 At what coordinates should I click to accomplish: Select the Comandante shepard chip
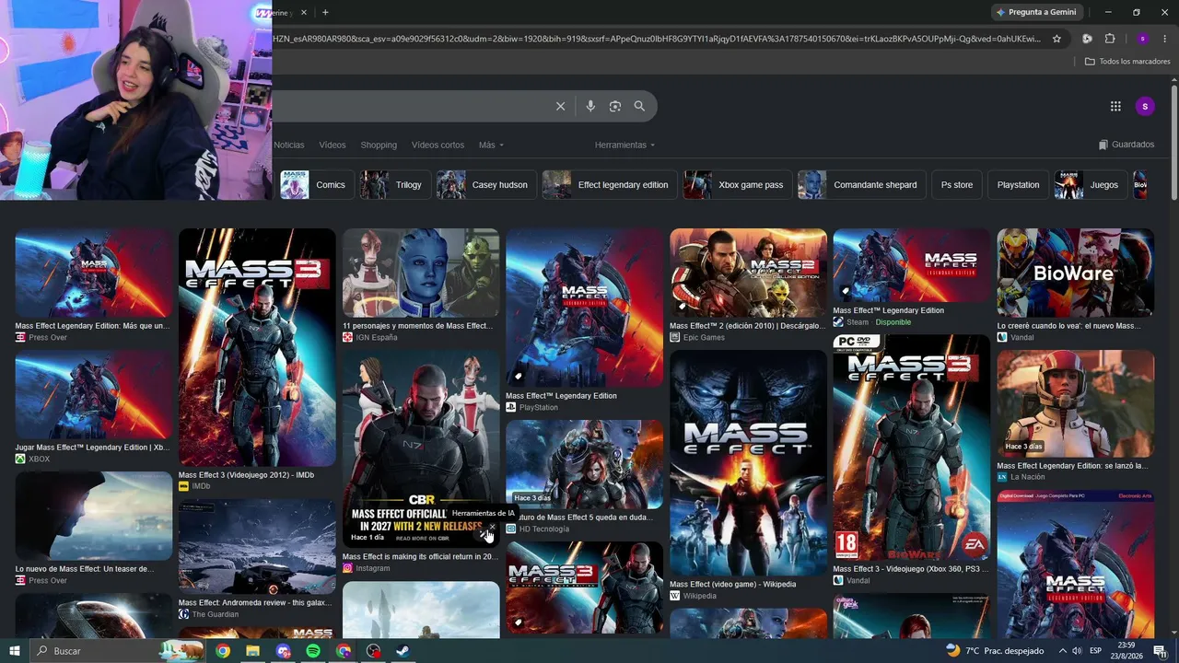862,185
